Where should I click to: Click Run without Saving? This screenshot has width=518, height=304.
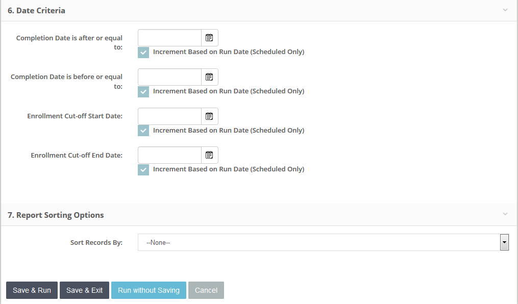[149, 290]
